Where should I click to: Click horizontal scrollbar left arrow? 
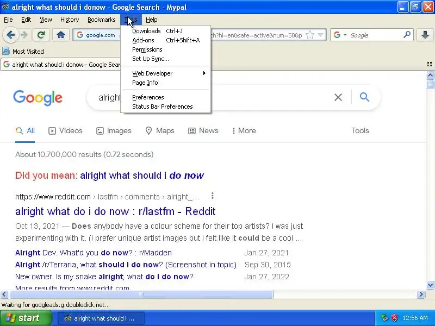[x=4, y=294]
